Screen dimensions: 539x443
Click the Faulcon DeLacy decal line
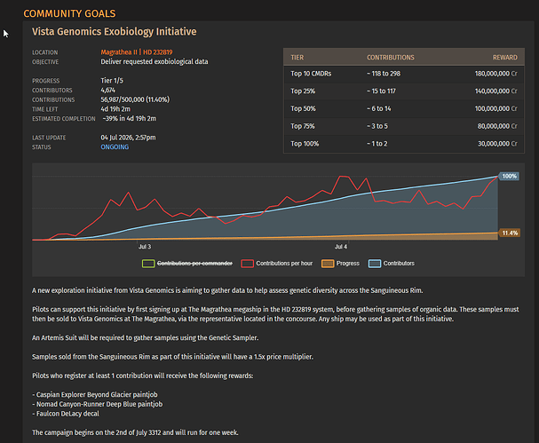tap(66, 414)
